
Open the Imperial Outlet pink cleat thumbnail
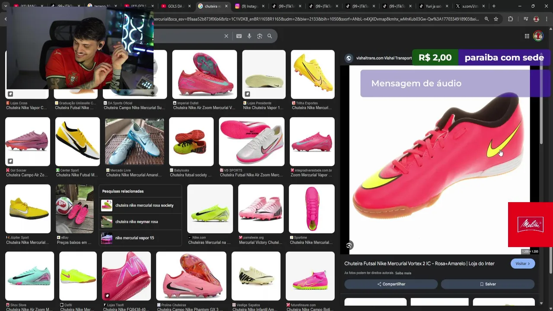click(204, 74)
